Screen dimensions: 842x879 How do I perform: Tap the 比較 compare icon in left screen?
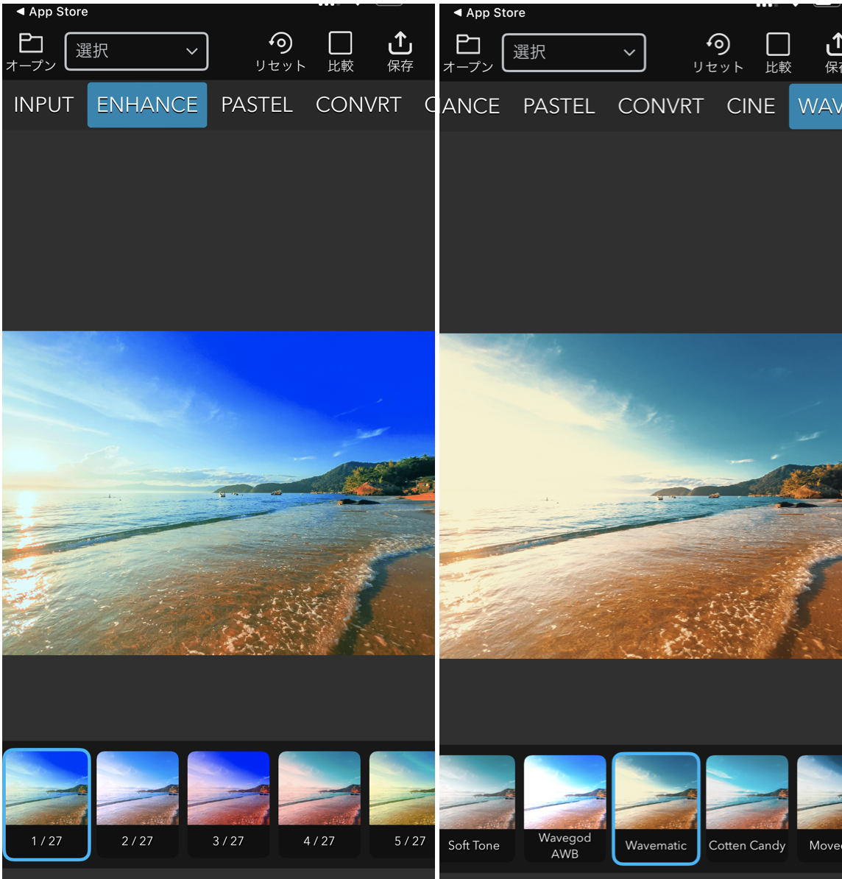pos(340,44)
